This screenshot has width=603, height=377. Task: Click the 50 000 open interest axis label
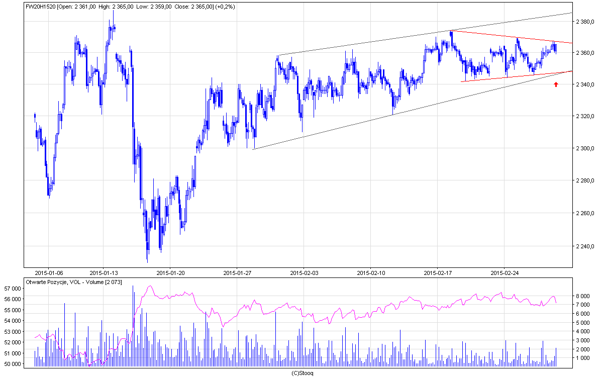(x=12, y=364)
